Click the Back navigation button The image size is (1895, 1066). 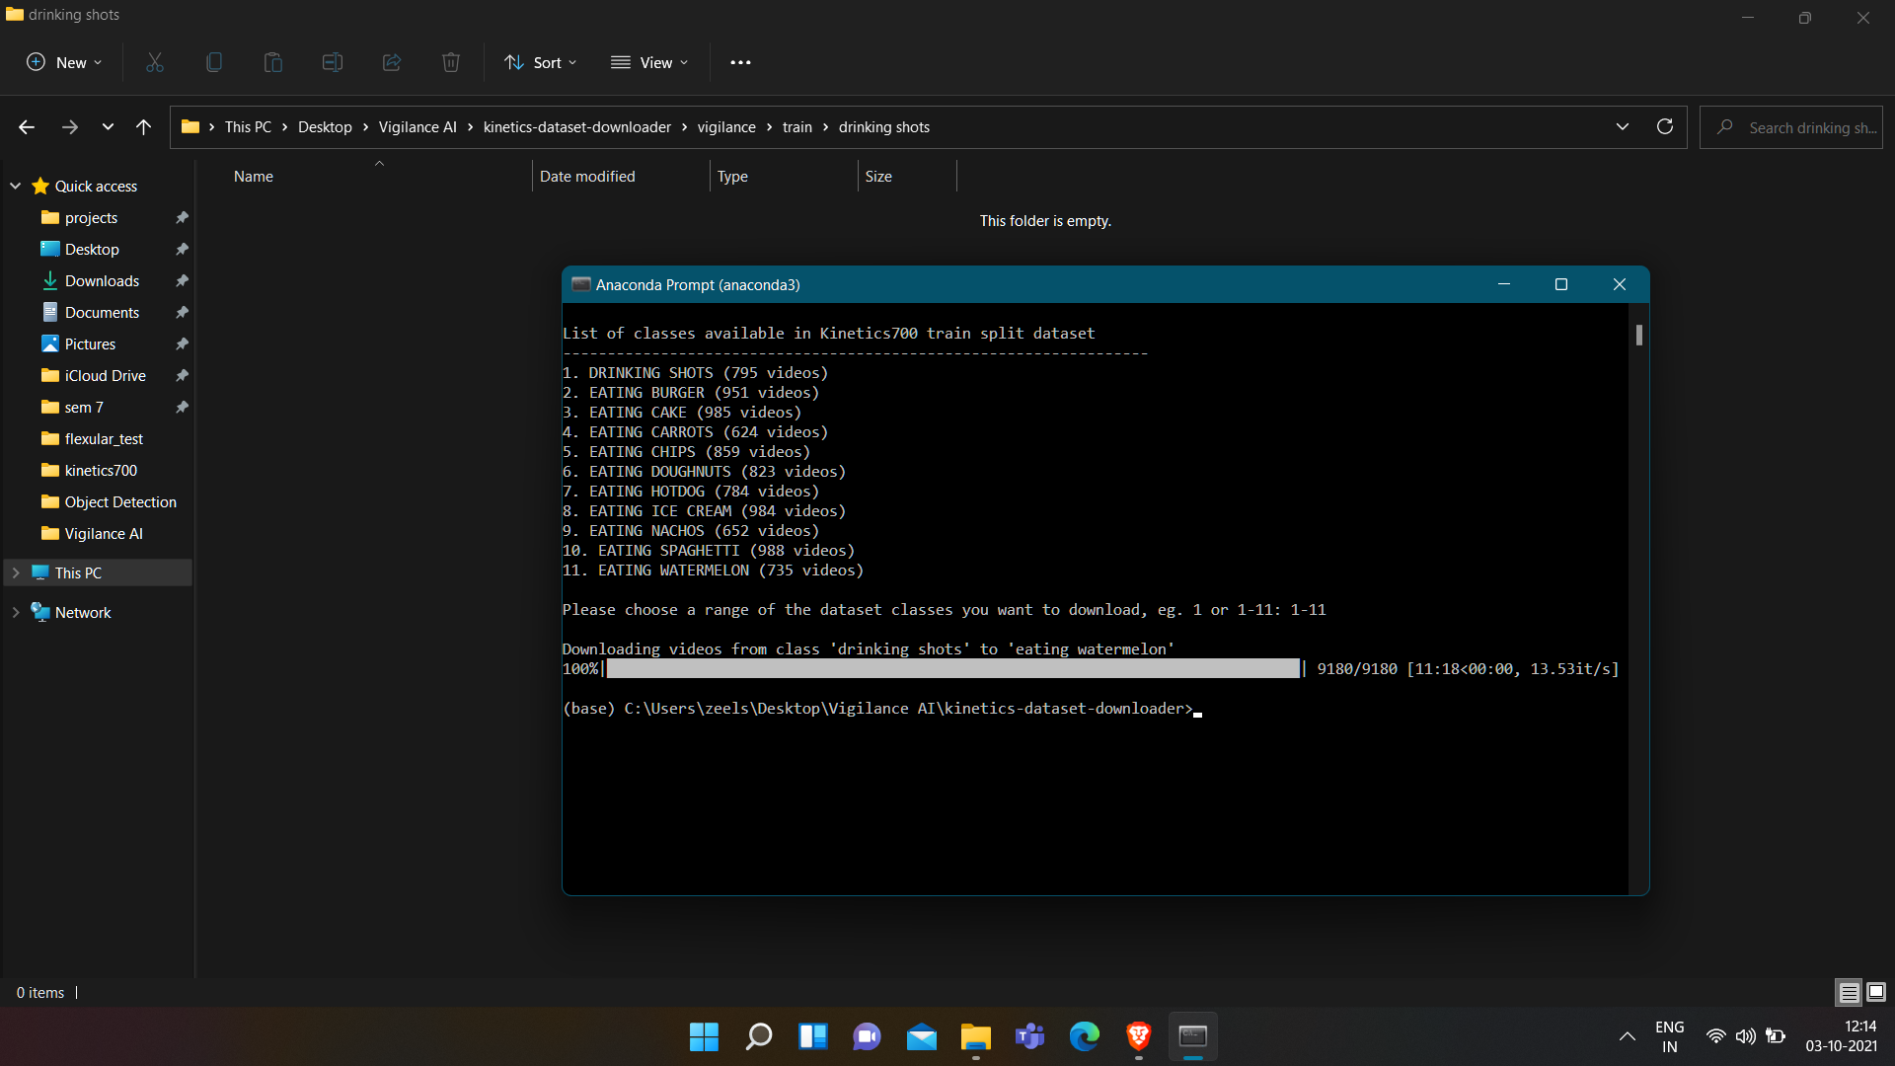tap(26, 126)
